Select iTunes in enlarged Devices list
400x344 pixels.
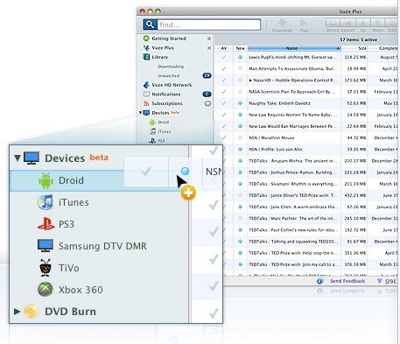point(74,202)
